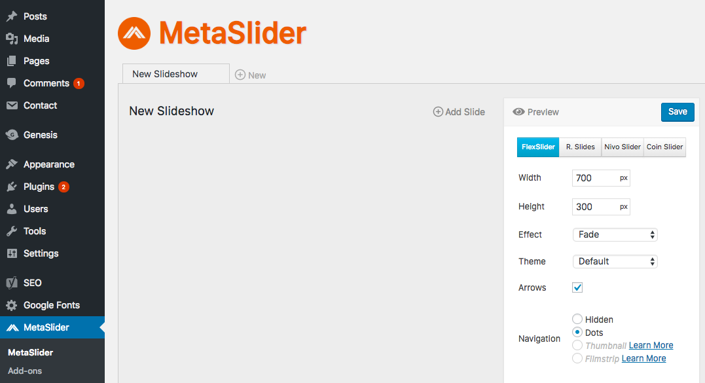
Task: Uncheck the Arrows checkbox
Action: (577, 287)
